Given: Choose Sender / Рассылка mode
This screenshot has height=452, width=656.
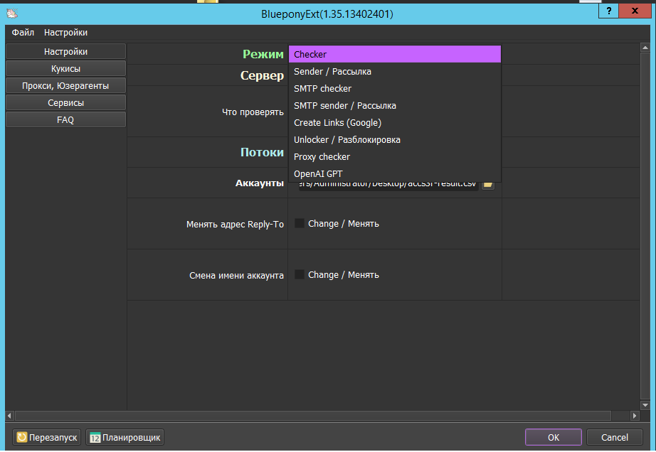Looking at the screenshot, I should click(394, 72).
